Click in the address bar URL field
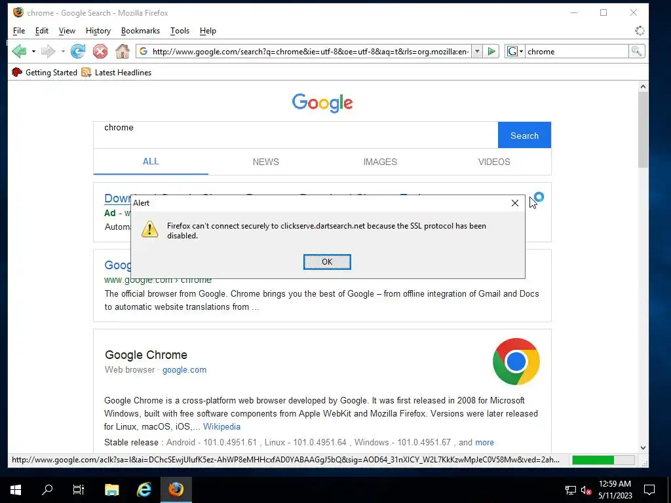 pyautogui.click(x=310, y=51)
